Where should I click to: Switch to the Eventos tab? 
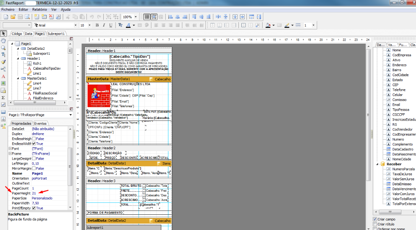coord(40,123)
